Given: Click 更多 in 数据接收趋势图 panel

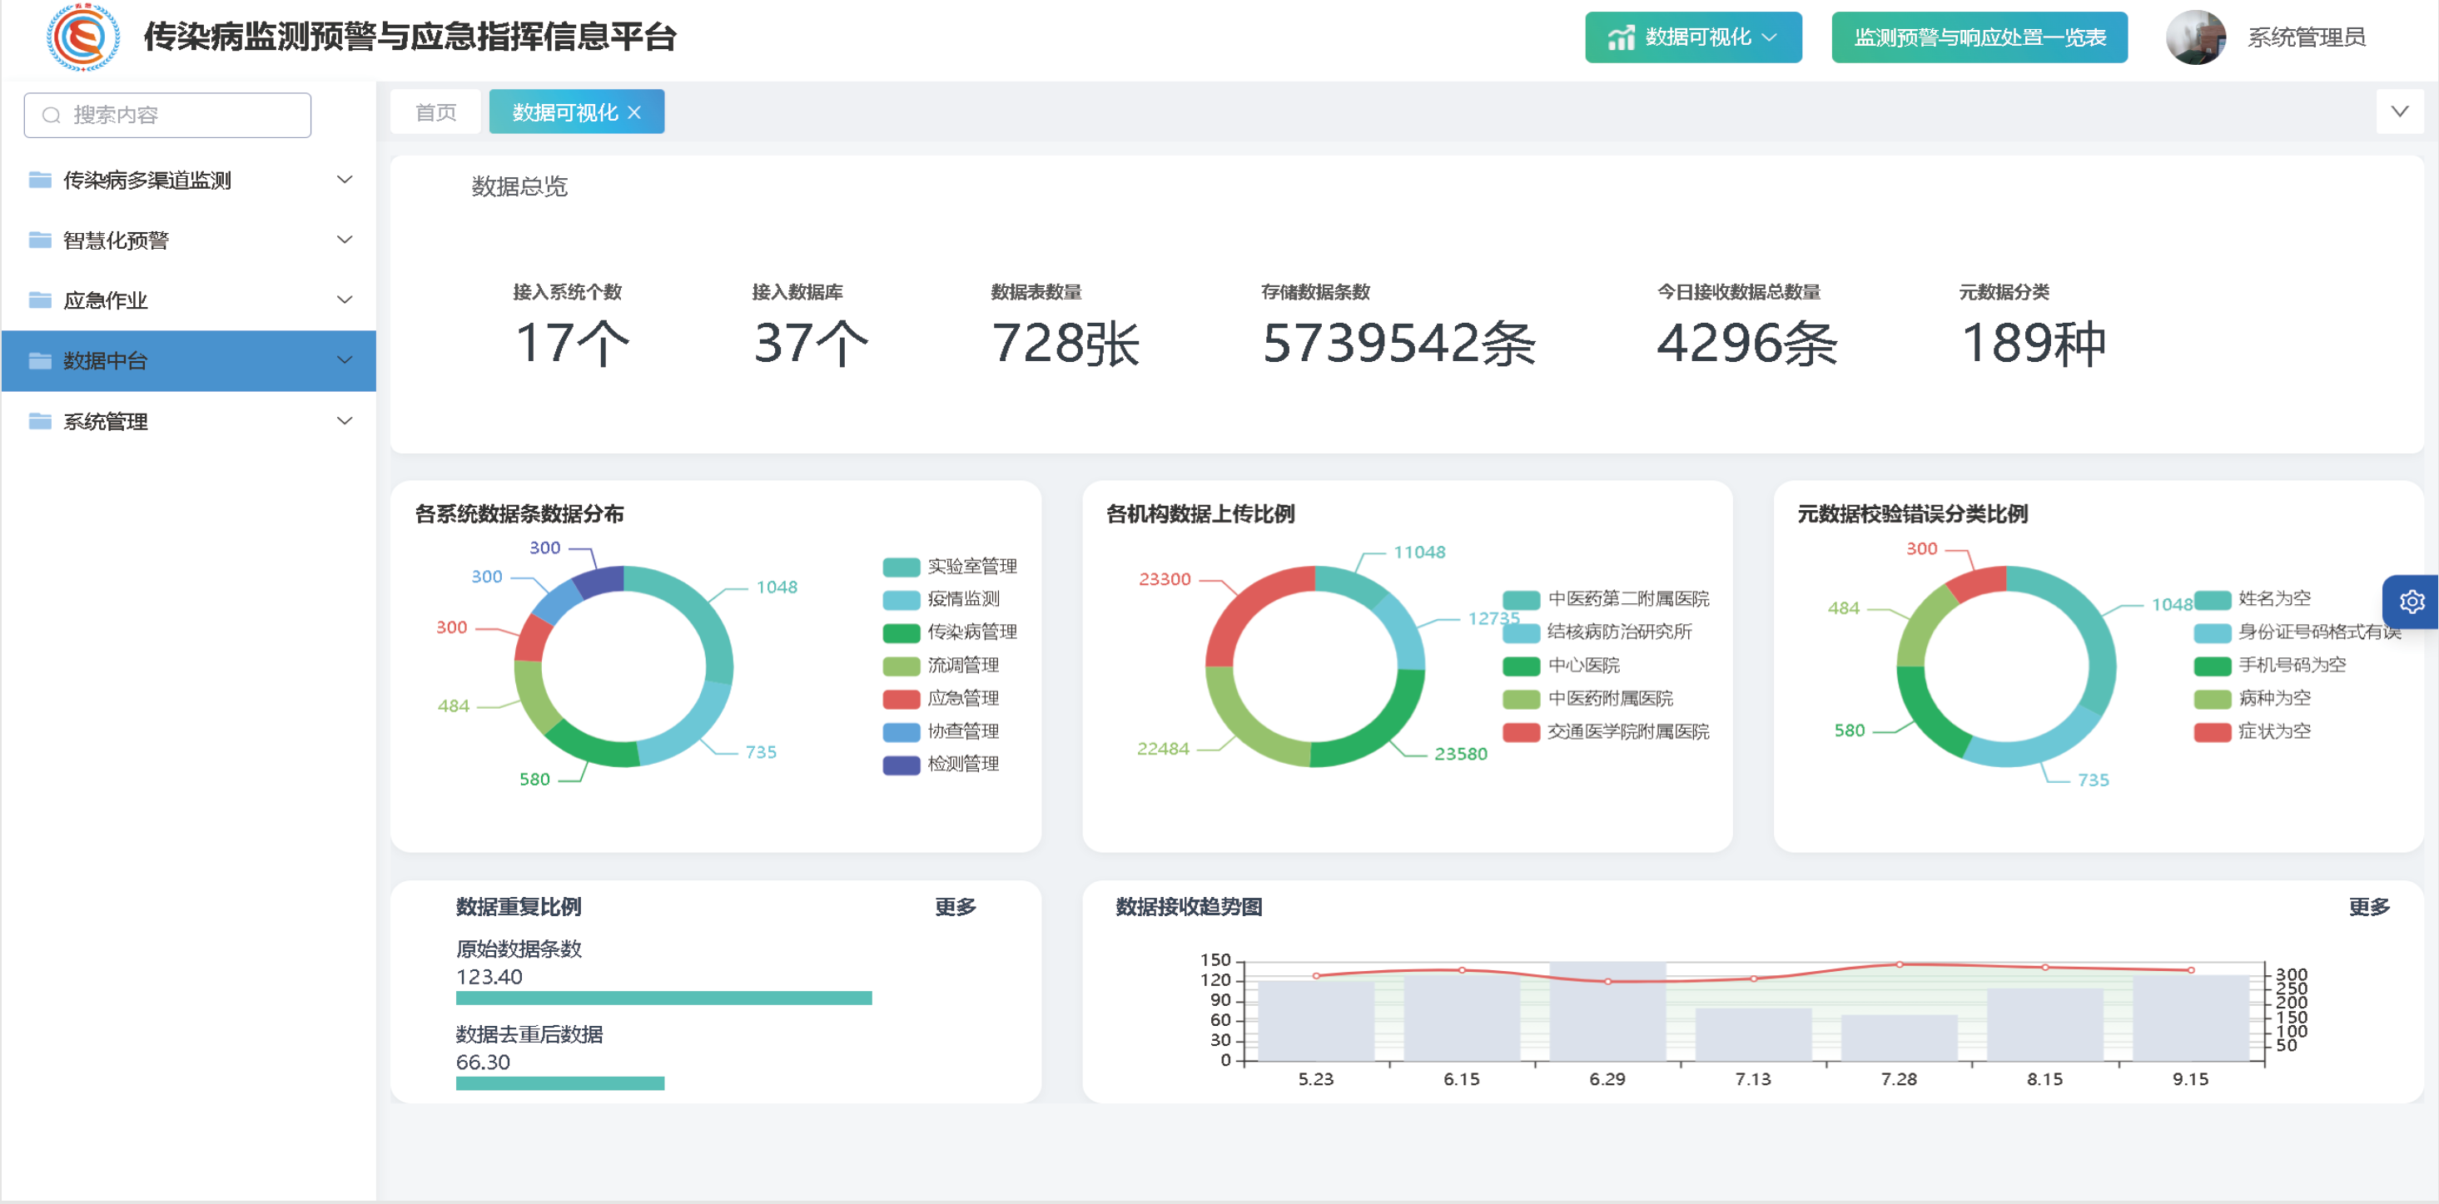Looking at the screenshot, I should [x=2369, y=907].
